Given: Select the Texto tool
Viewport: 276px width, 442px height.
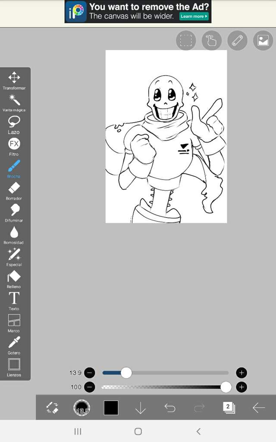Looking at the screenshot, I should pyautogui.click(x=14, y=301).
